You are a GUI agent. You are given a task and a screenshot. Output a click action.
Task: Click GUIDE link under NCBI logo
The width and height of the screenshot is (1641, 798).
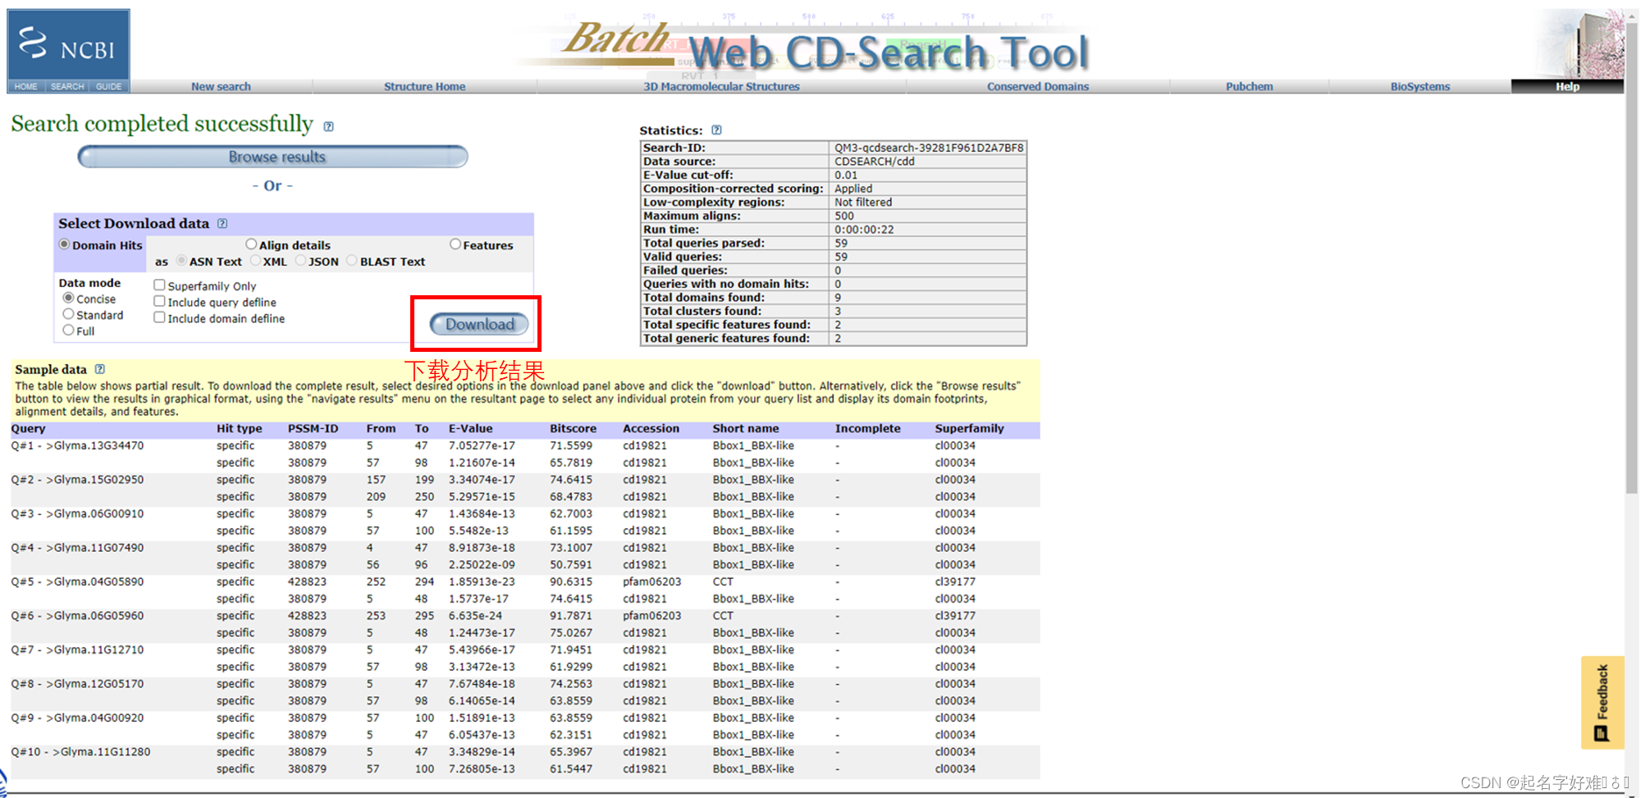coord(108,86)
